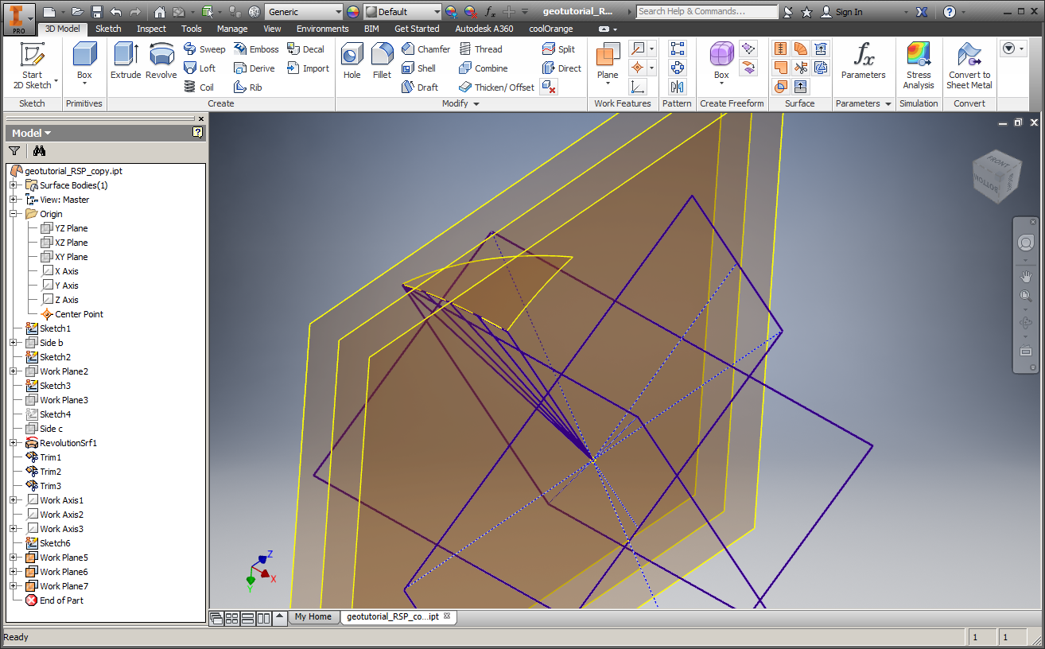Select Work Plane7 in the browser
The height and width of the screenshot is (649, 1045).
point(57,586)
